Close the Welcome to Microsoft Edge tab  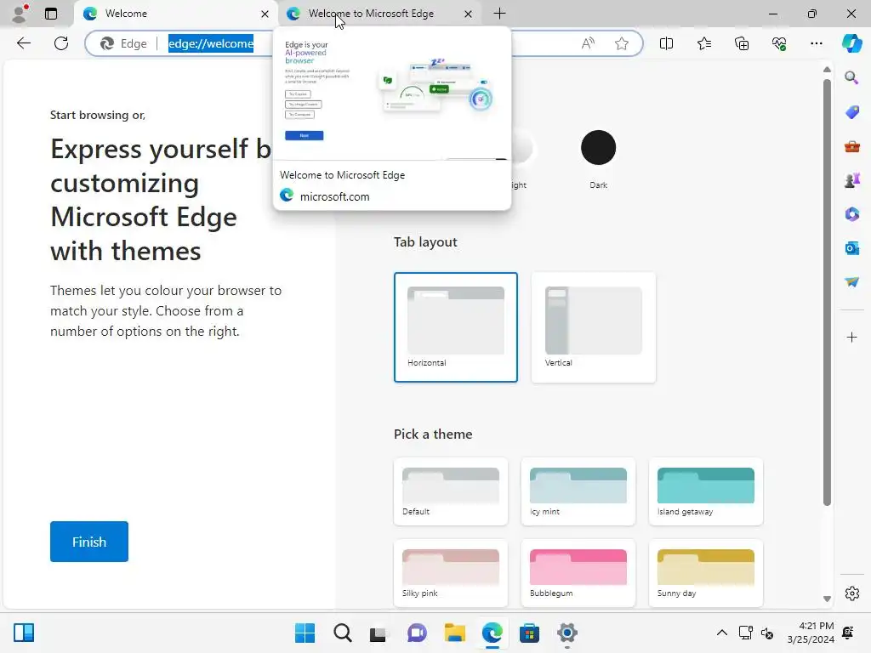[469, 14]
